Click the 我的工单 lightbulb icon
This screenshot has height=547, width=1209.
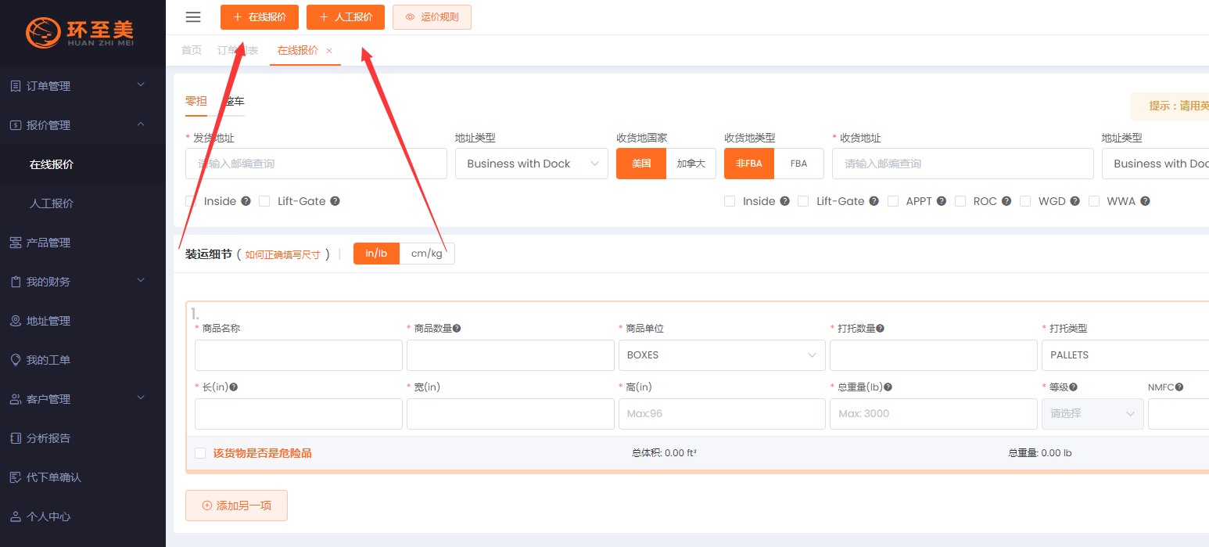(x=16, y=360)
